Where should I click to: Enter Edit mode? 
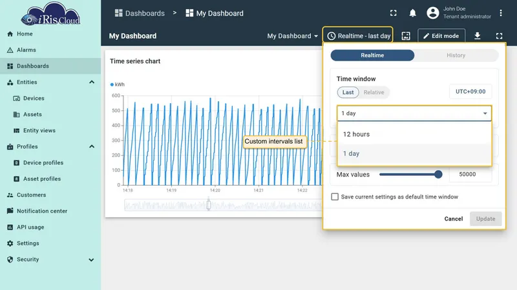coord(441,36)
